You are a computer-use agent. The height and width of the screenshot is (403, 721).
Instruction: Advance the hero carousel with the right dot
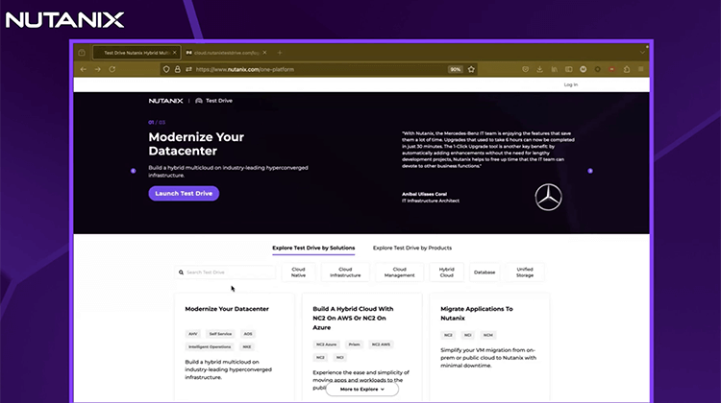click(x=590, y=171)
